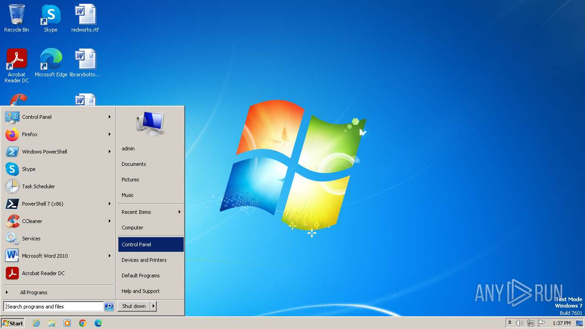Viewport: 585px width, 329px height.
Task: Expand Windows PowerShell jump list arrow
Action: 110,152
